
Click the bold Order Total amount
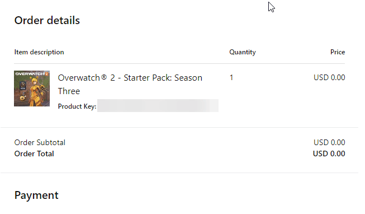click(x=329, y=153)
